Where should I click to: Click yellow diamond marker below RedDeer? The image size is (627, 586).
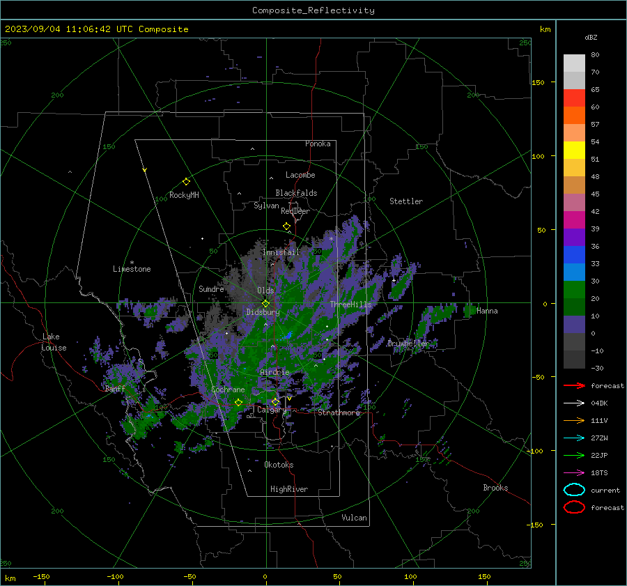286,226
